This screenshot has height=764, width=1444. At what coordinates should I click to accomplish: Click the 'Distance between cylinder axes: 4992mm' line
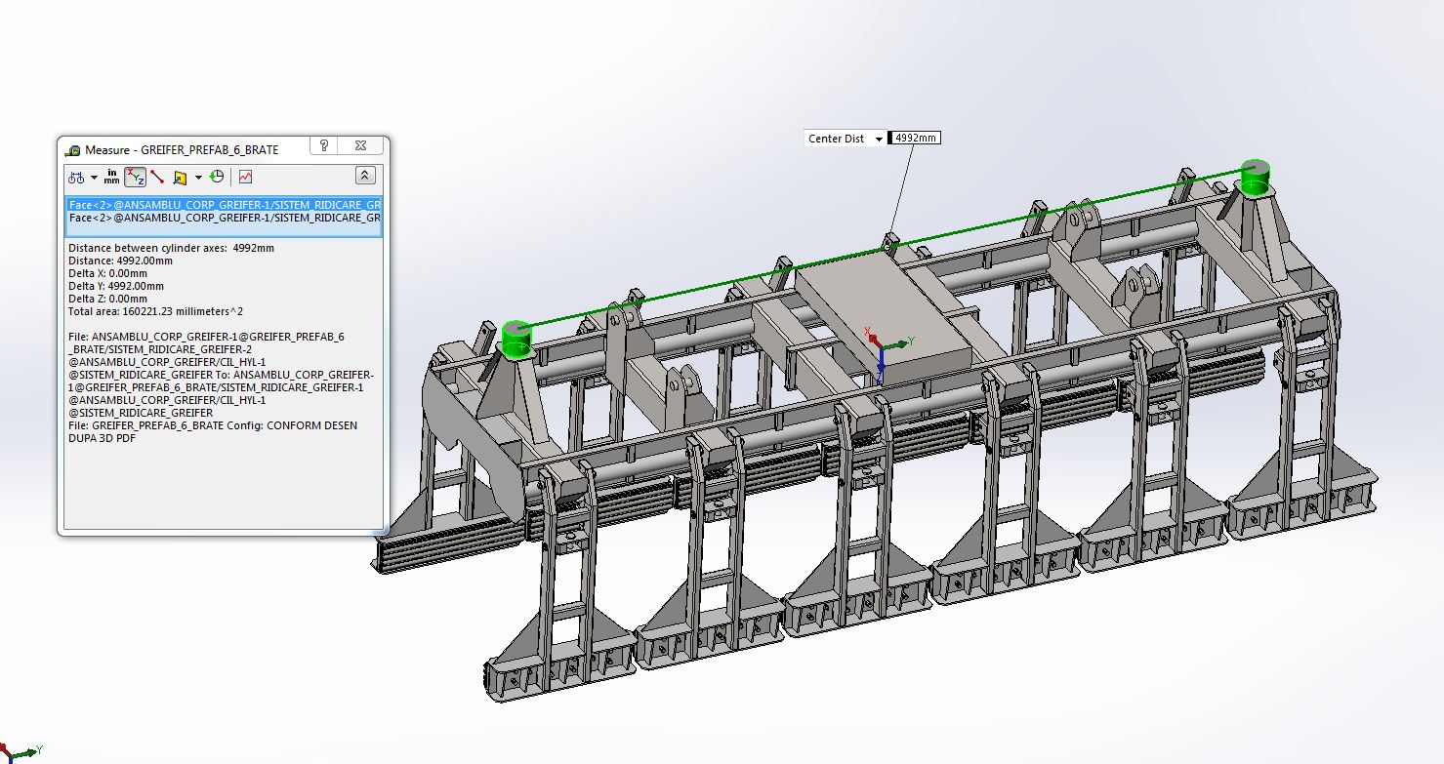tap(171, 248)
